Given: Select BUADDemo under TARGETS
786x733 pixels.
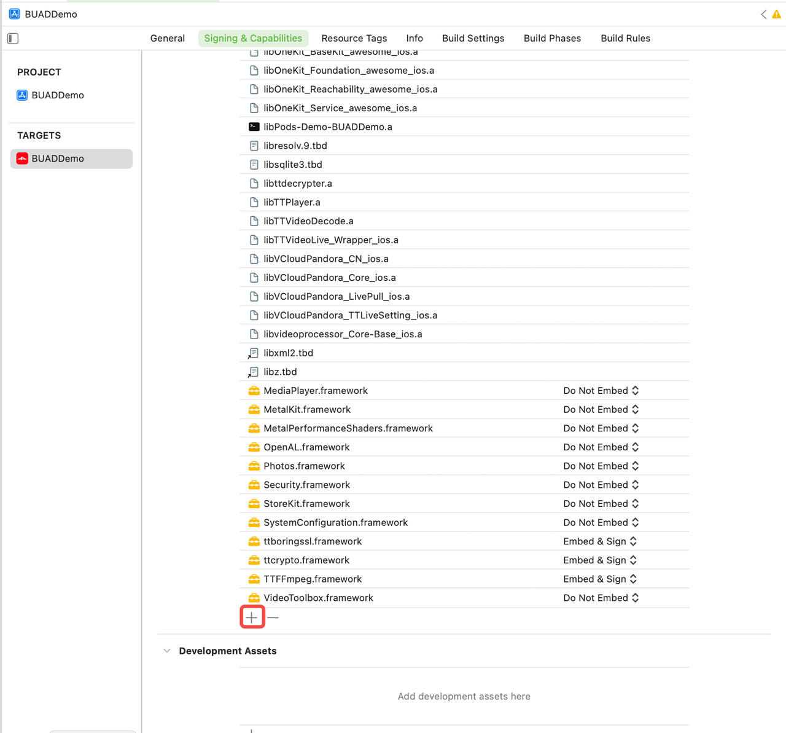Looking at the screenshot, I should (x=71, y=159).
